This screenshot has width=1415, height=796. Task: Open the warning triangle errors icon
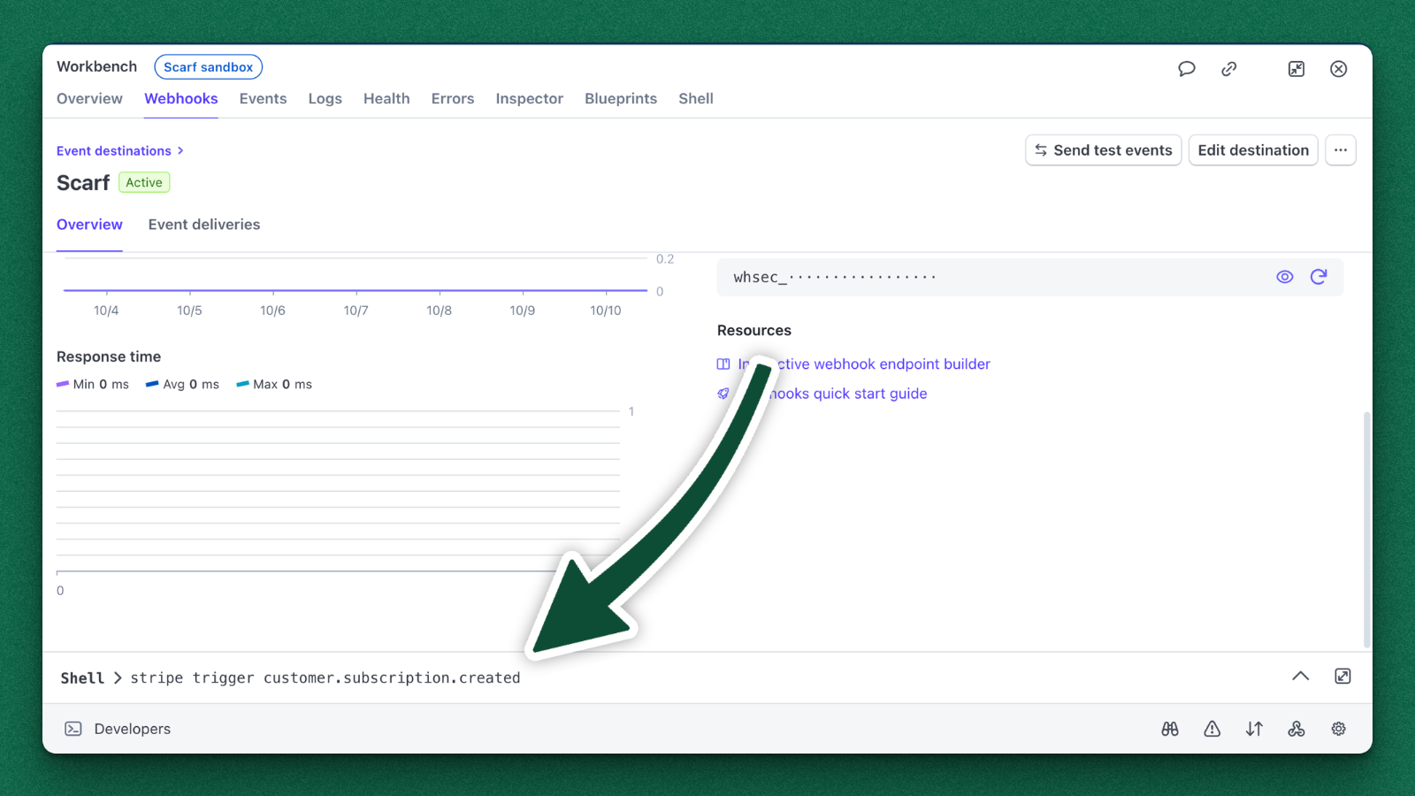click(1212, 729)
